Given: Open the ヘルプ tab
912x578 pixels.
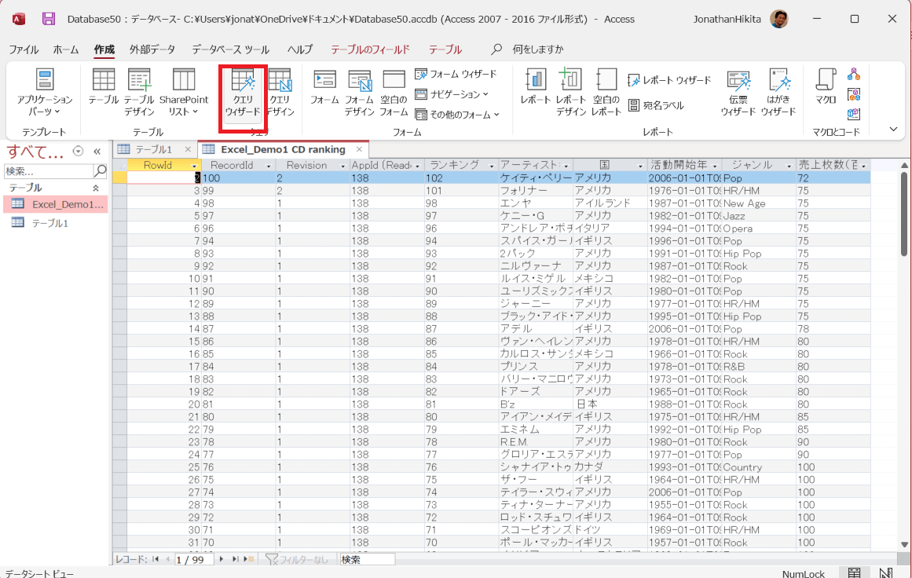Looking at the screenshot, I should tap(300, 49).
